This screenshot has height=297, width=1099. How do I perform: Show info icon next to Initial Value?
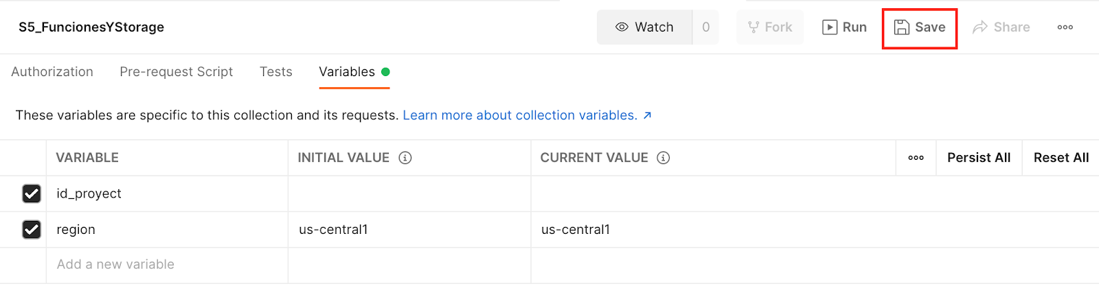pyautogui.click(x=405, y=158)
